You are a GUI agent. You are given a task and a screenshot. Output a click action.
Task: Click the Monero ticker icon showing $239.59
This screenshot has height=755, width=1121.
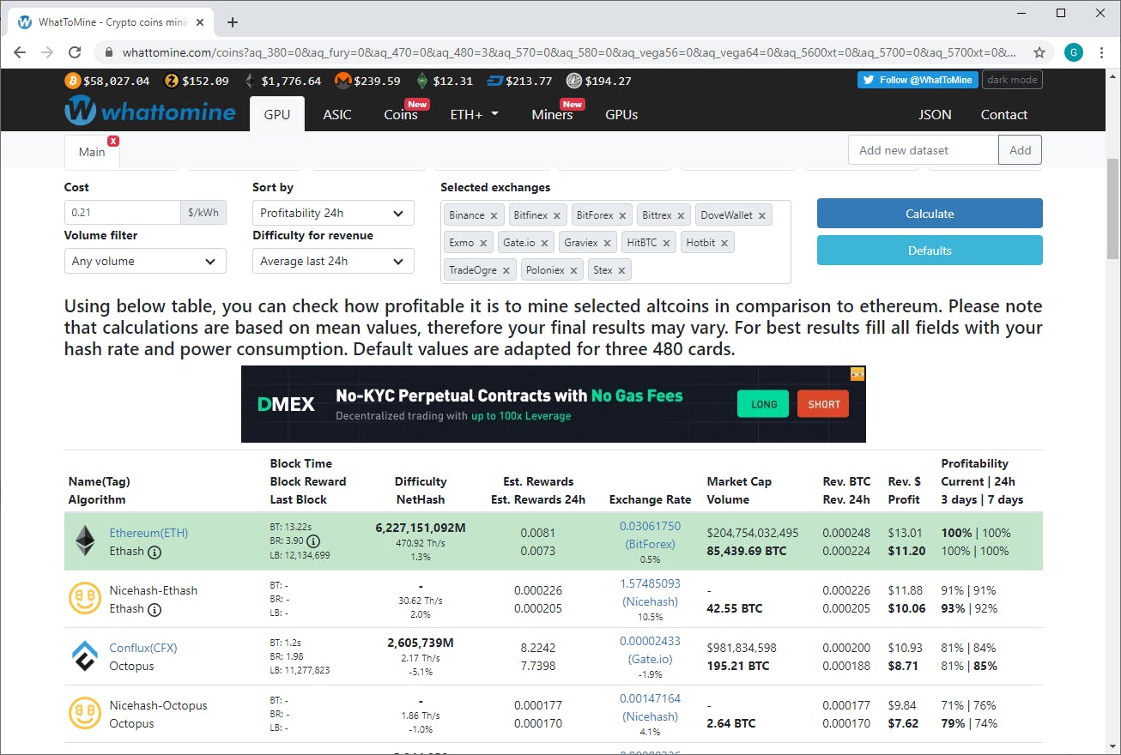(342, 81)
